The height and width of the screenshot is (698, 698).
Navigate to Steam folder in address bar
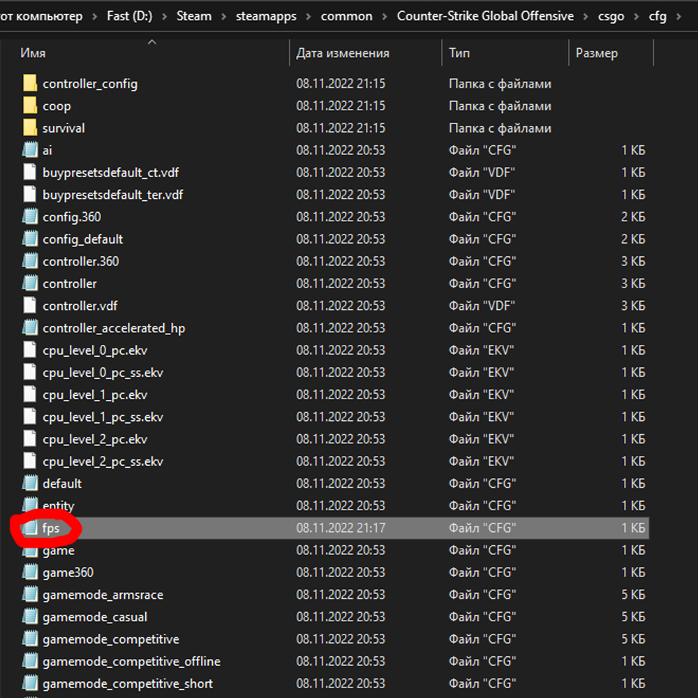click(194, 17)
